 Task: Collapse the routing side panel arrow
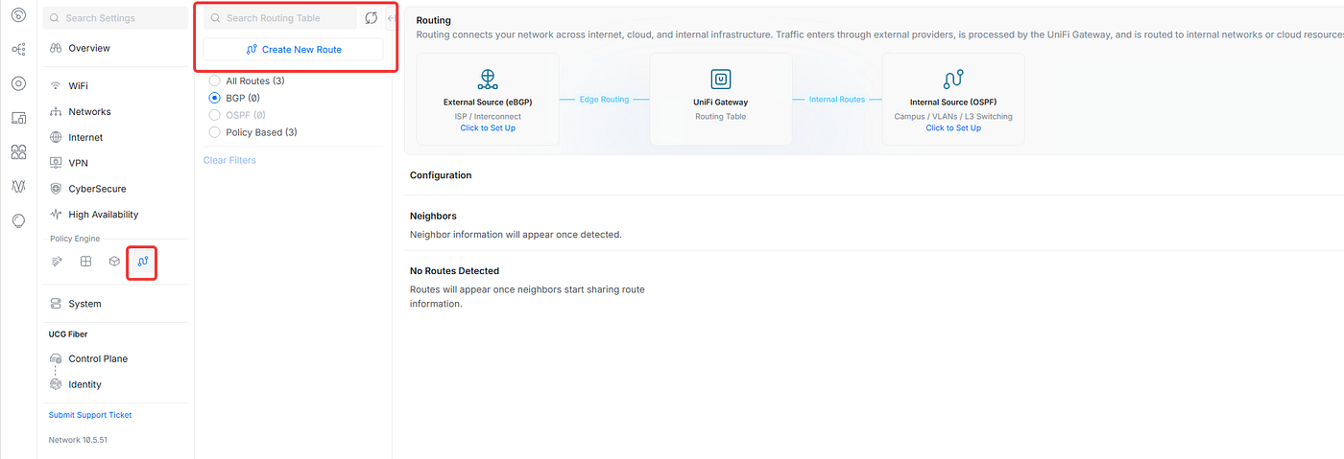click(391, 18)
